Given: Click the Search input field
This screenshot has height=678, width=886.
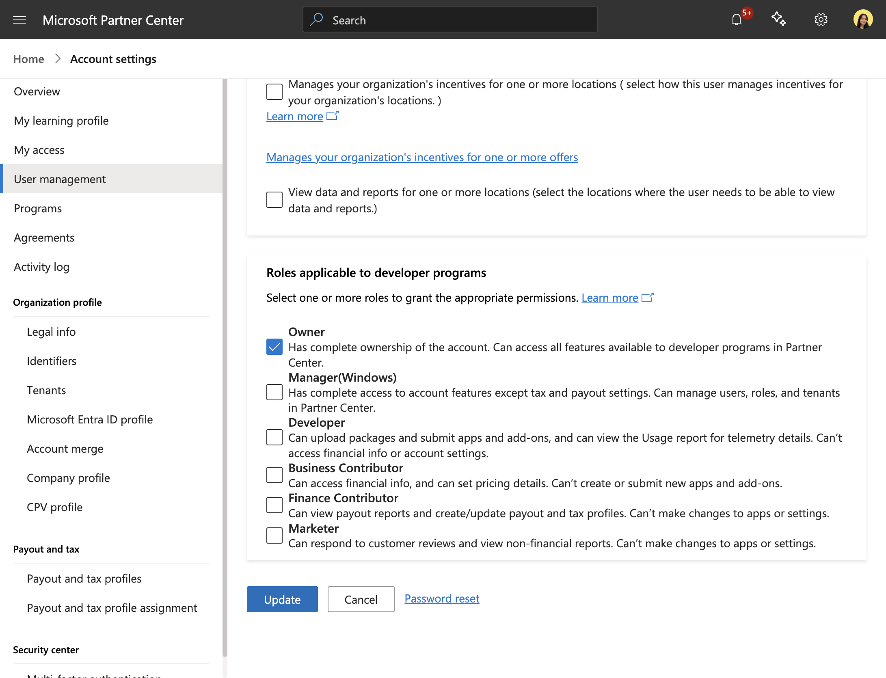Looking at the screenshot, I should [450, 19].
